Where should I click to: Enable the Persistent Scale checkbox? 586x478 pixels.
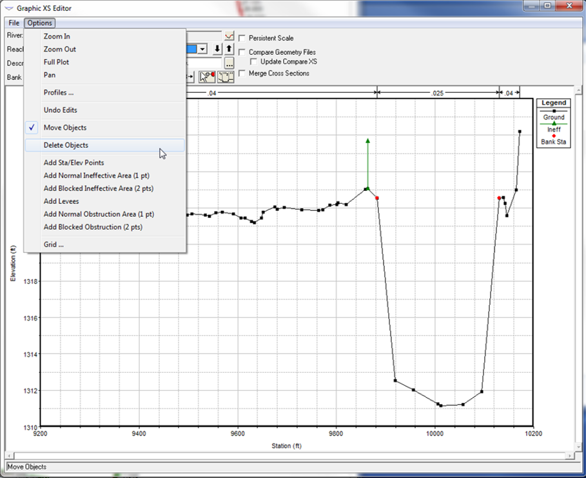[x=242, y=38]
